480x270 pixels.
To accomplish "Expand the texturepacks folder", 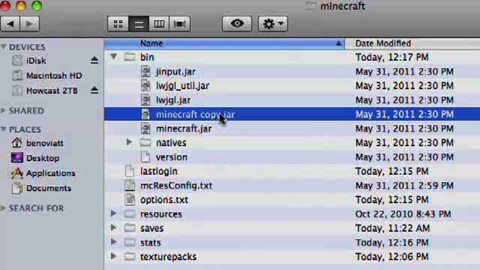I will 114,256.
